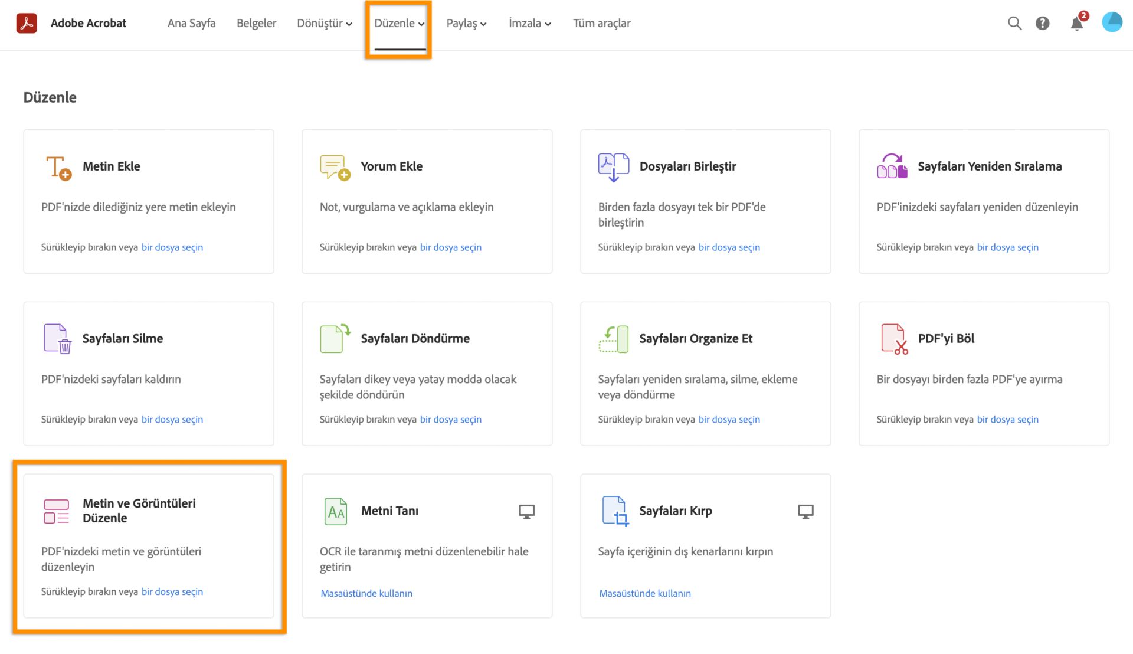The width and height of the screenshot is (1133, 654).
Task: Click Masaüstünde kullanın under Metni Tanı
Action: [x=366, y=593]
